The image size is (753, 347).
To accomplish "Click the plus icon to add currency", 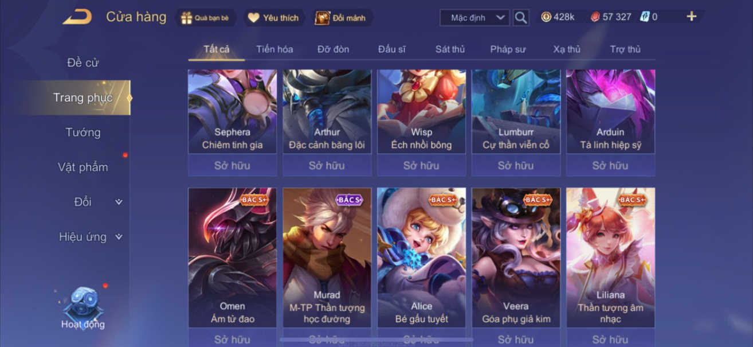I will pyautogui.click(x=692, y=17).
